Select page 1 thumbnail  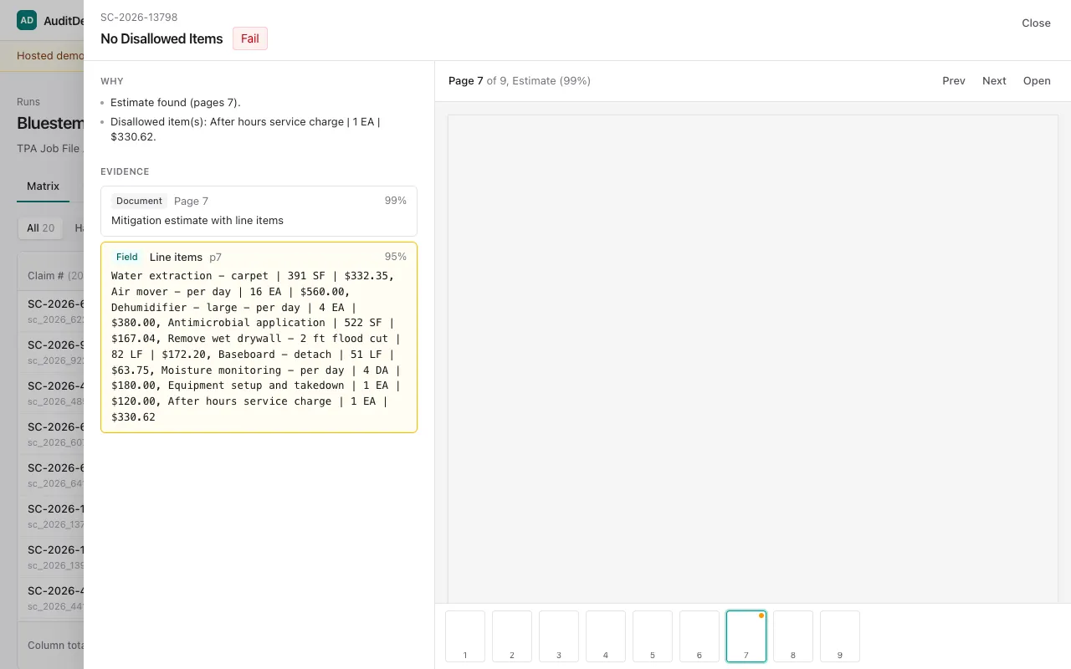[465, 636]
